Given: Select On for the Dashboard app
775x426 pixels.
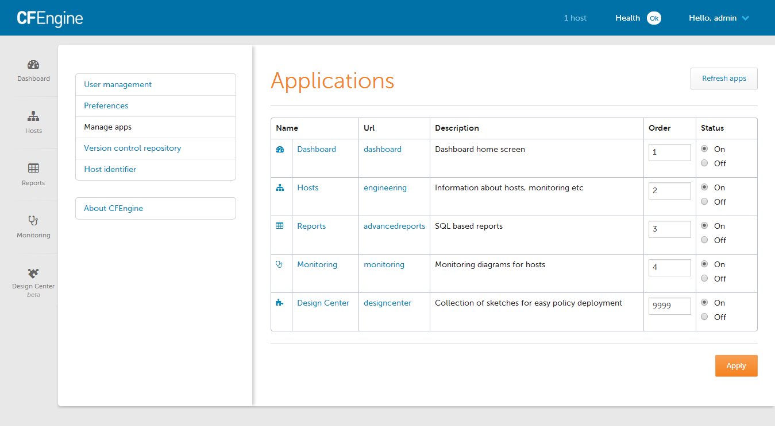Looking at the screenshot, I should point(704,148).
